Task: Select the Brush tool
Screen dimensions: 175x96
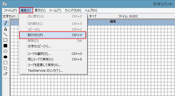Action: point(5,29)
